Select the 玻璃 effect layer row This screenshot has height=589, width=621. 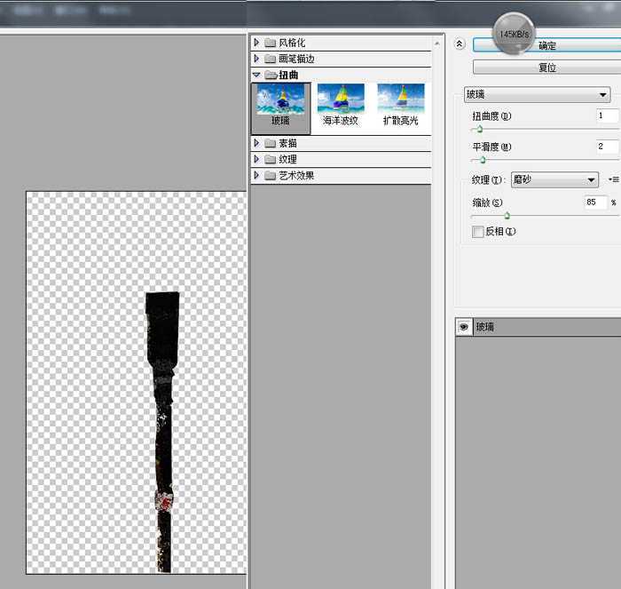pyautogui.click(x=538, y=327)
